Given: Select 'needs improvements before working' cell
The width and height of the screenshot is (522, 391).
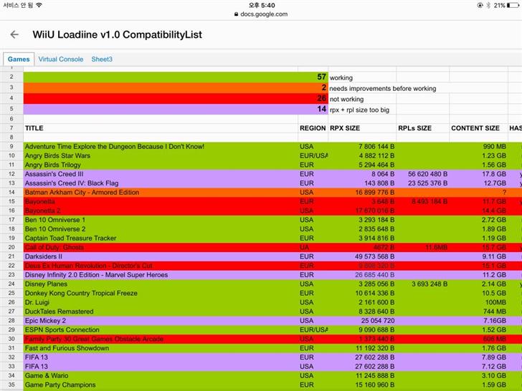Looking at the screenshot, I should point(382,89).
